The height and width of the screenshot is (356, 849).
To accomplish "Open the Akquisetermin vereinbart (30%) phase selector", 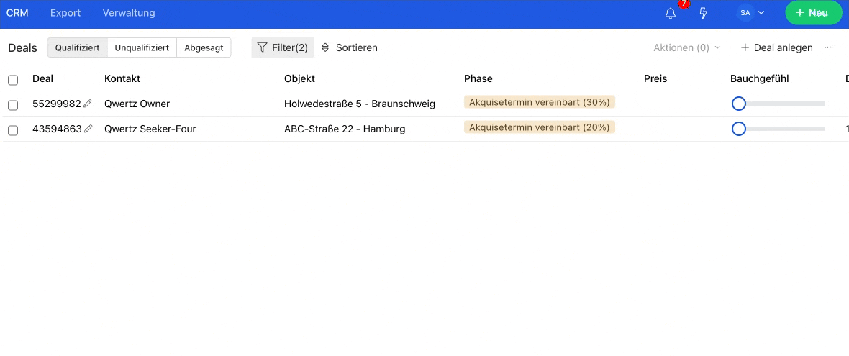I will [540, 102].
